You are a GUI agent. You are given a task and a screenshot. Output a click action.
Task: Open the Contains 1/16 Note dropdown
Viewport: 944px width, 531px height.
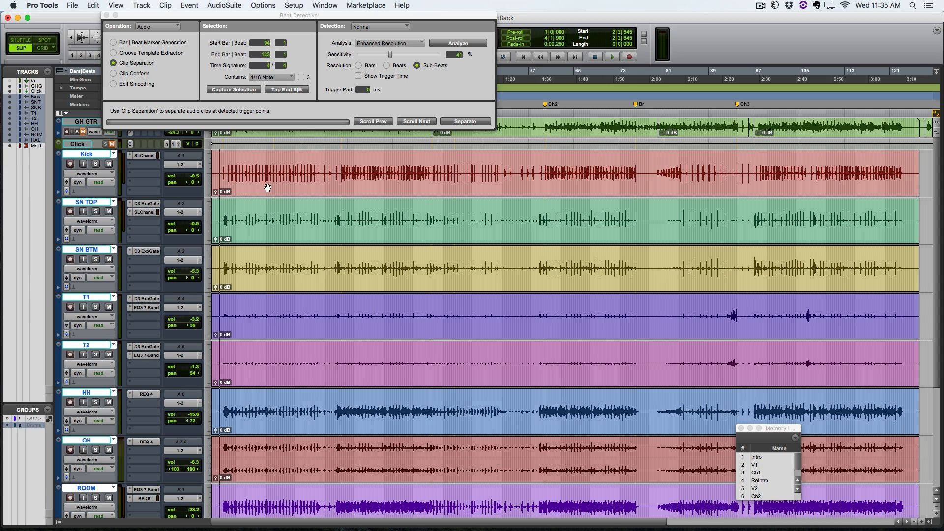[x=271, y=77]
